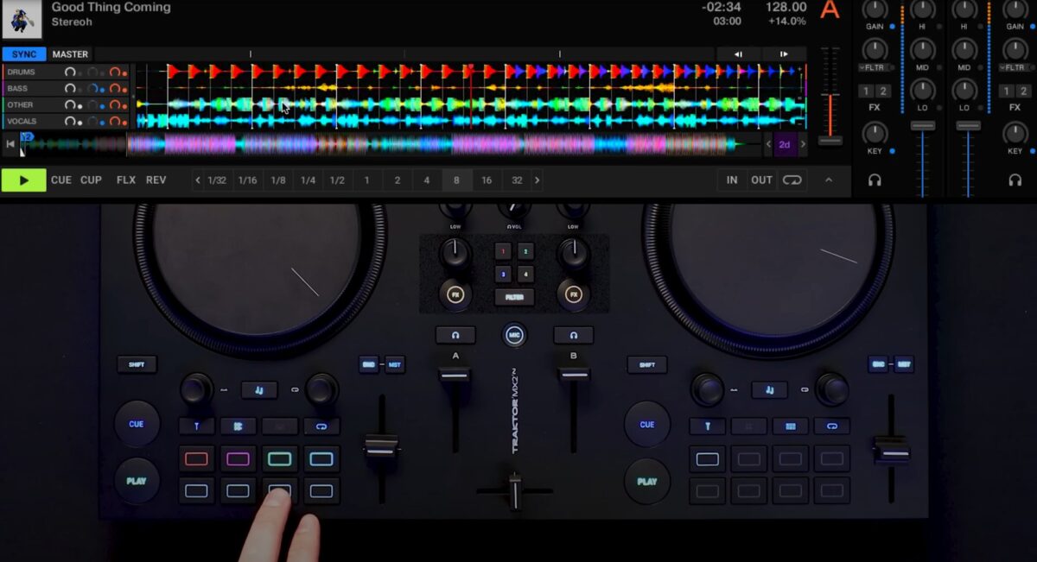
Task: Click the headphone cue icon below the deck A KEY knob
Action: (x=874, y=180)
